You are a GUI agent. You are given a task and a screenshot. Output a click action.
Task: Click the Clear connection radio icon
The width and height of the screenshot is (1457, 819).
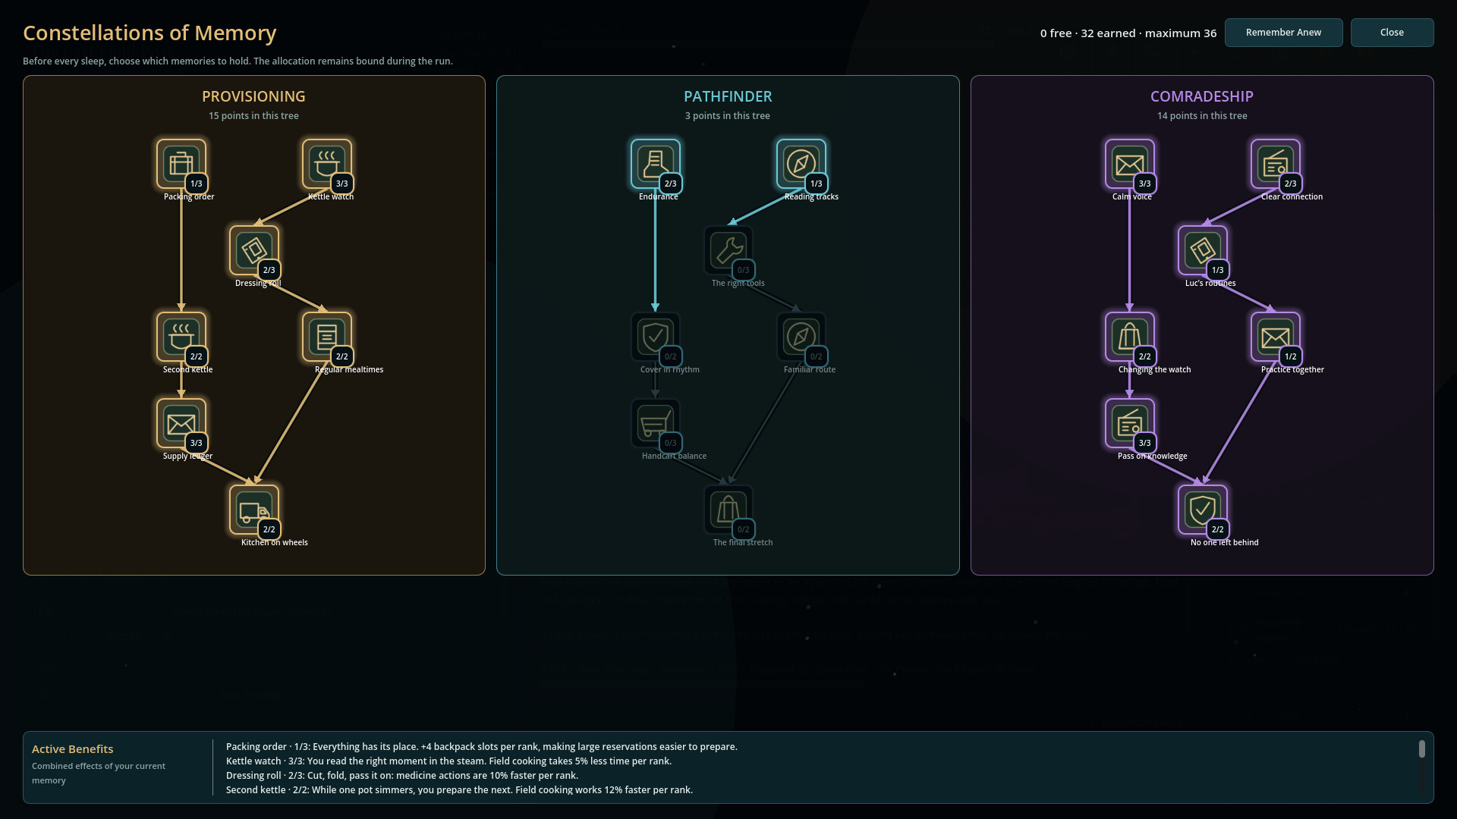pyautogui.click(x=1275, y=163)
